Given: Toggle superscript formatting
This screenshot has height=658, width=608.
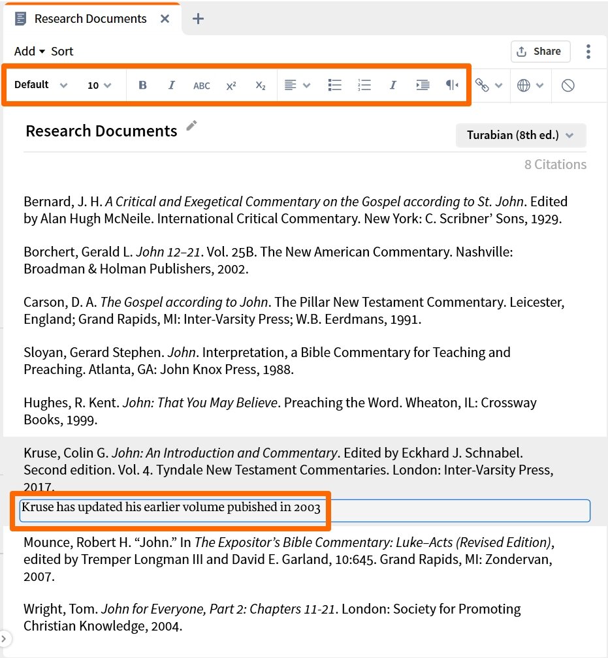Looking at the screenshot, I should point(231,86).
